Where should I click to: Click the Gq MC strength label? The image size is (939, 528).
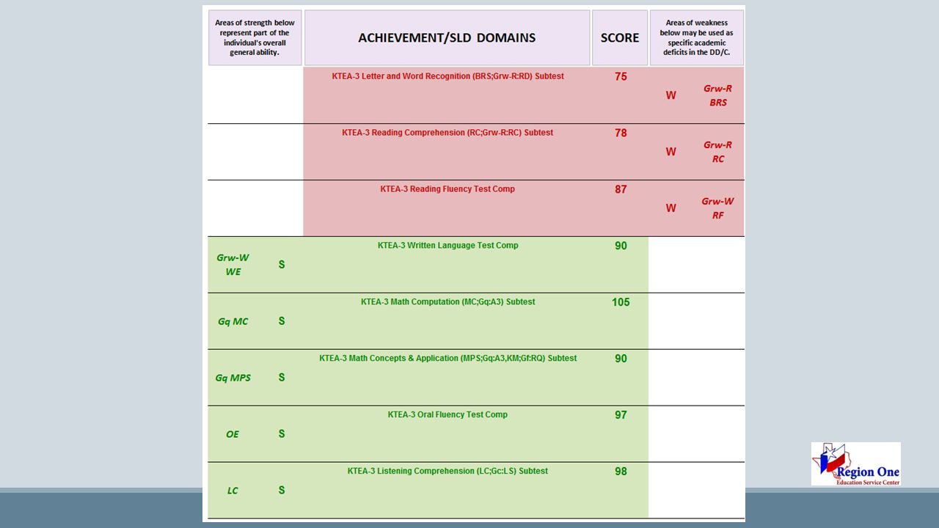(233, 321)
